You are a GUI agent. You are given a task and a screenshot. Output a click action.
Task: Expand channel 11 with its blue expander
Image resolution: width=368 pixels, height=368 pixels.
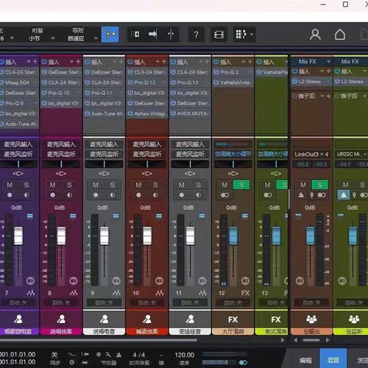[x=202, y=216]
